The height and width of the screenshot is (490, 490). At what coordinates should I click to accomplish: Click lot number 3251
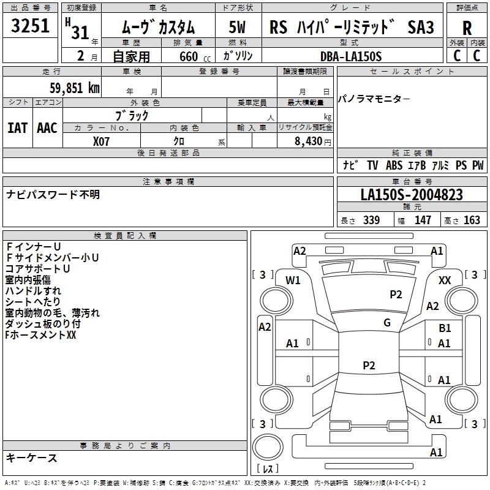[31, 27]
